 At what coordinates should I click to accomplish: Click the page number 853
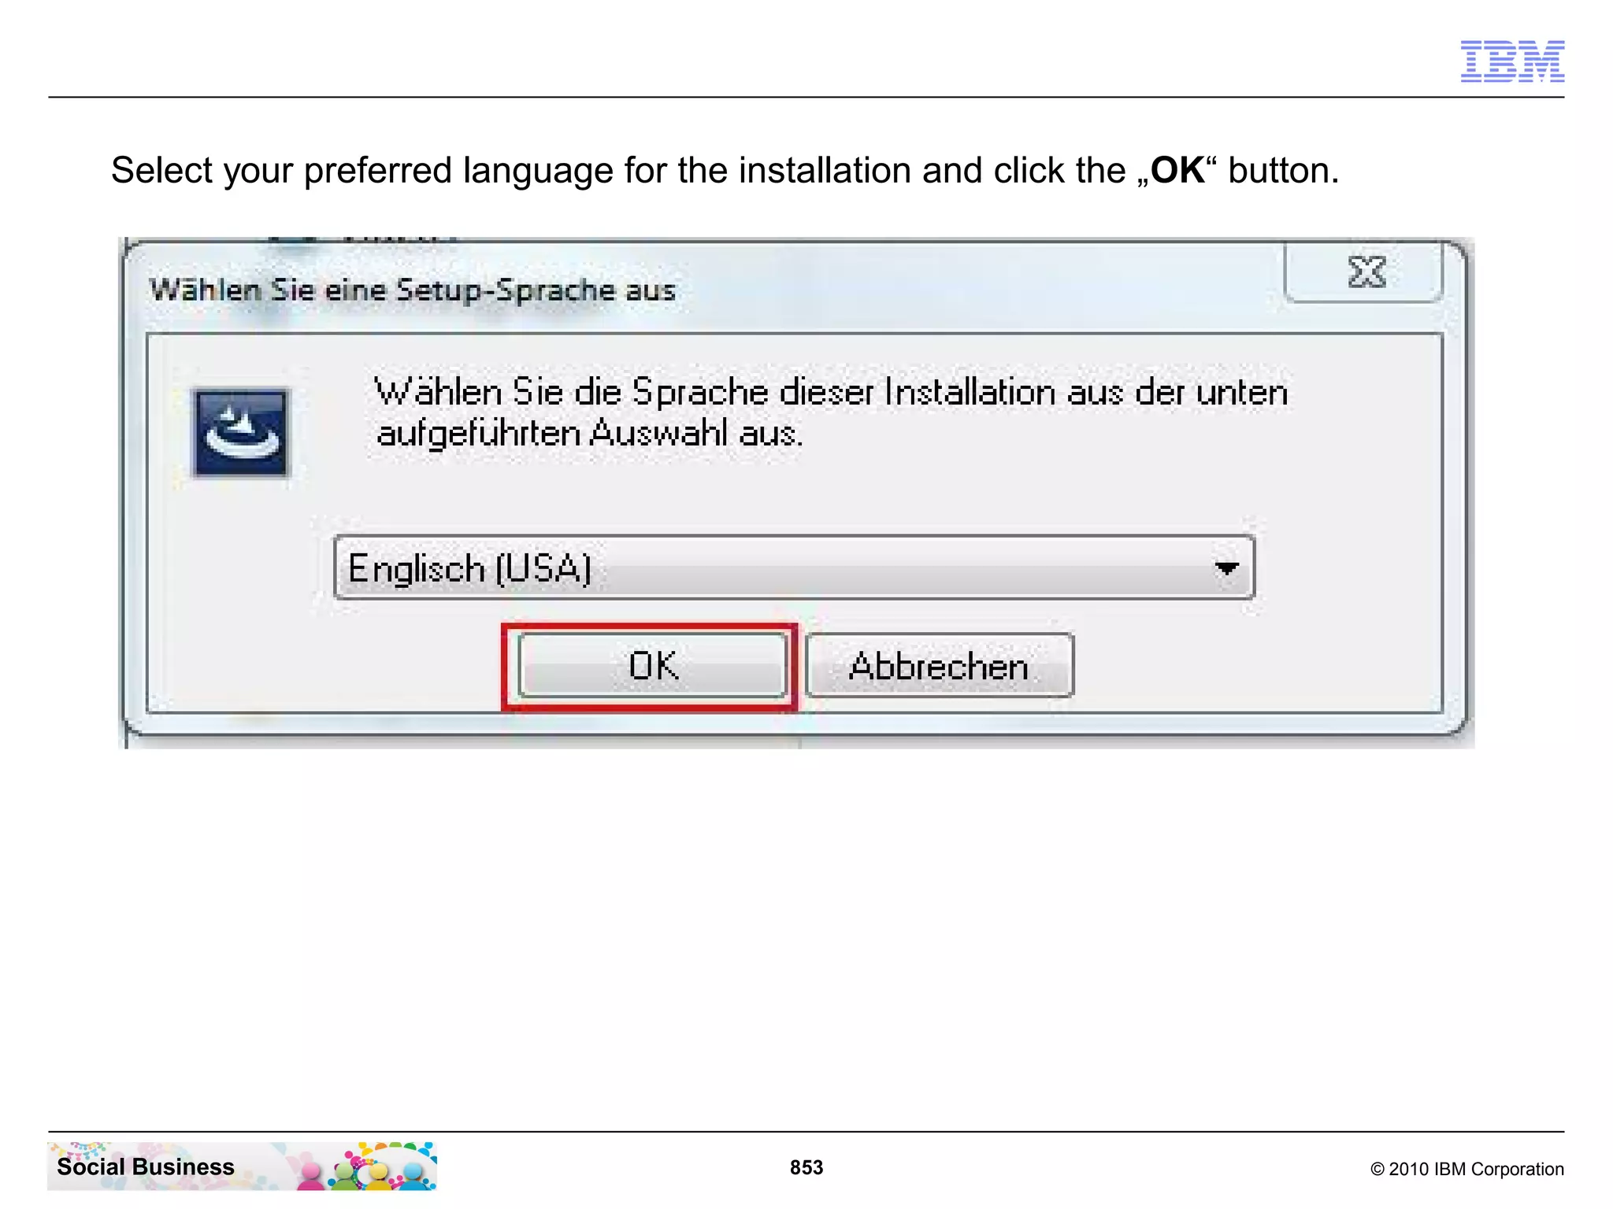click(806, 1167)
